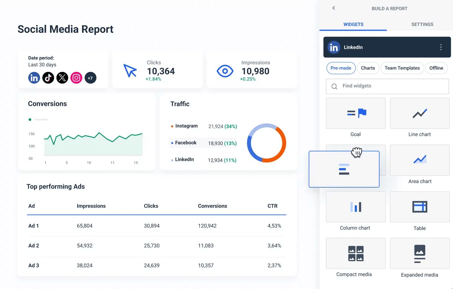Open the LinkedIn widget options menu
The image size is (453, 289).
441,47
